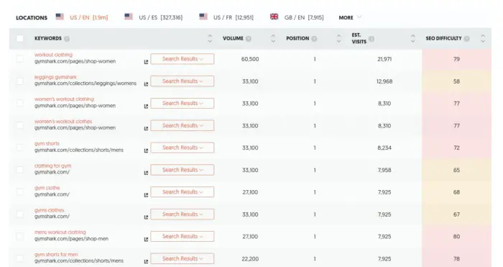Expand Search Results for workout clothing
This screenshot has width=503, height=267.
point(183,59)
